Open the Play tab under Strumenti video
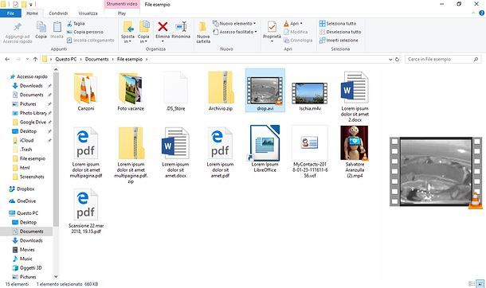Image resolution: width=486 pixels, height=288 pixels. [122, 14]
